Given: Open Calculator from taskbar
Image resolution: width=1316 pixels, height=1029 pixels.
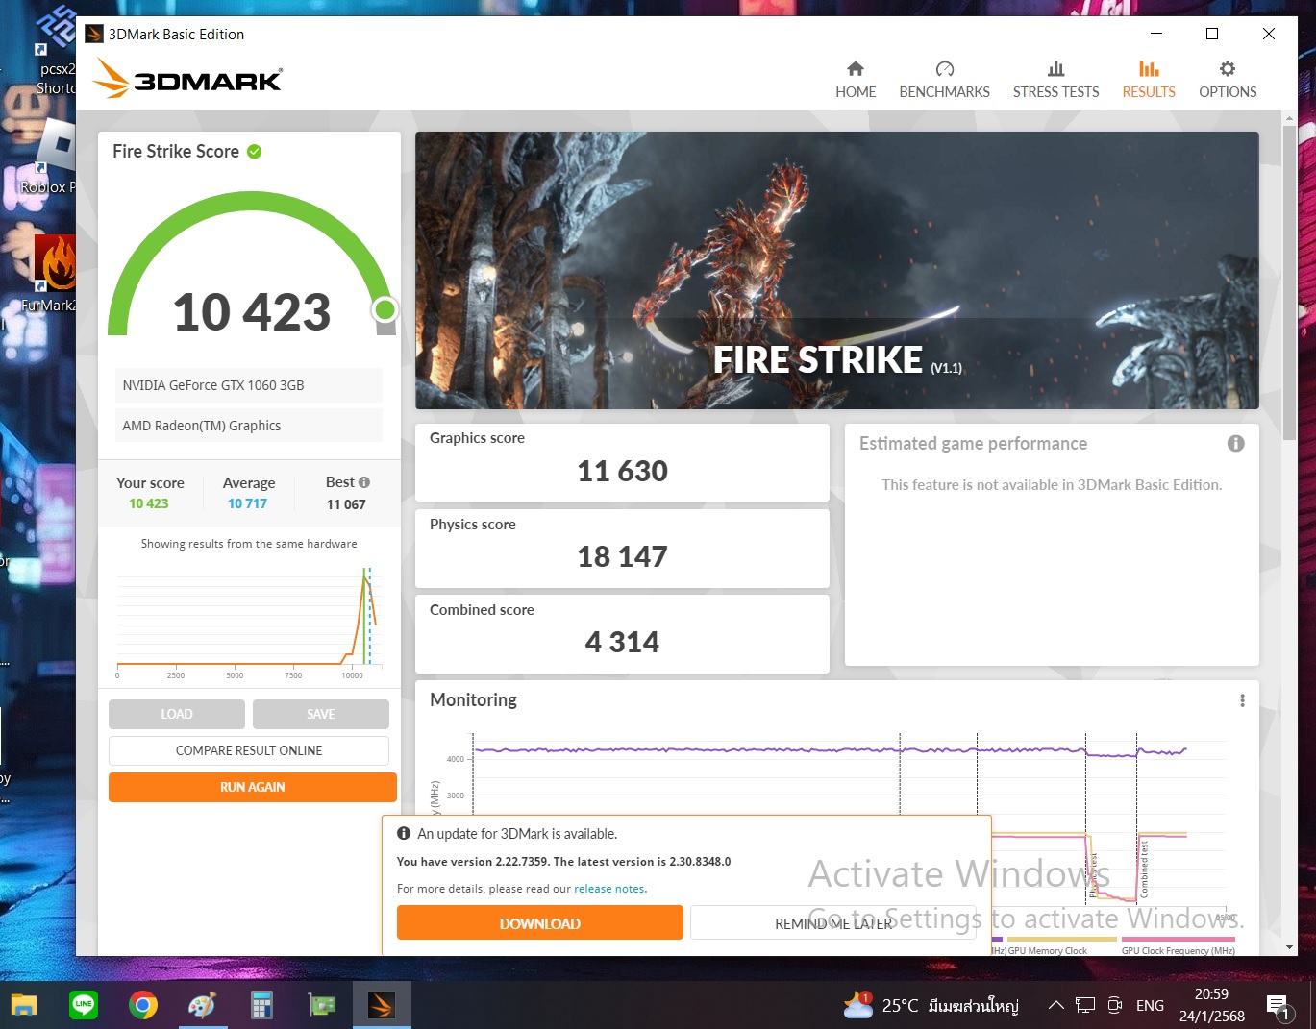Looking at the screenshot, I should [x=261, y=1005].
